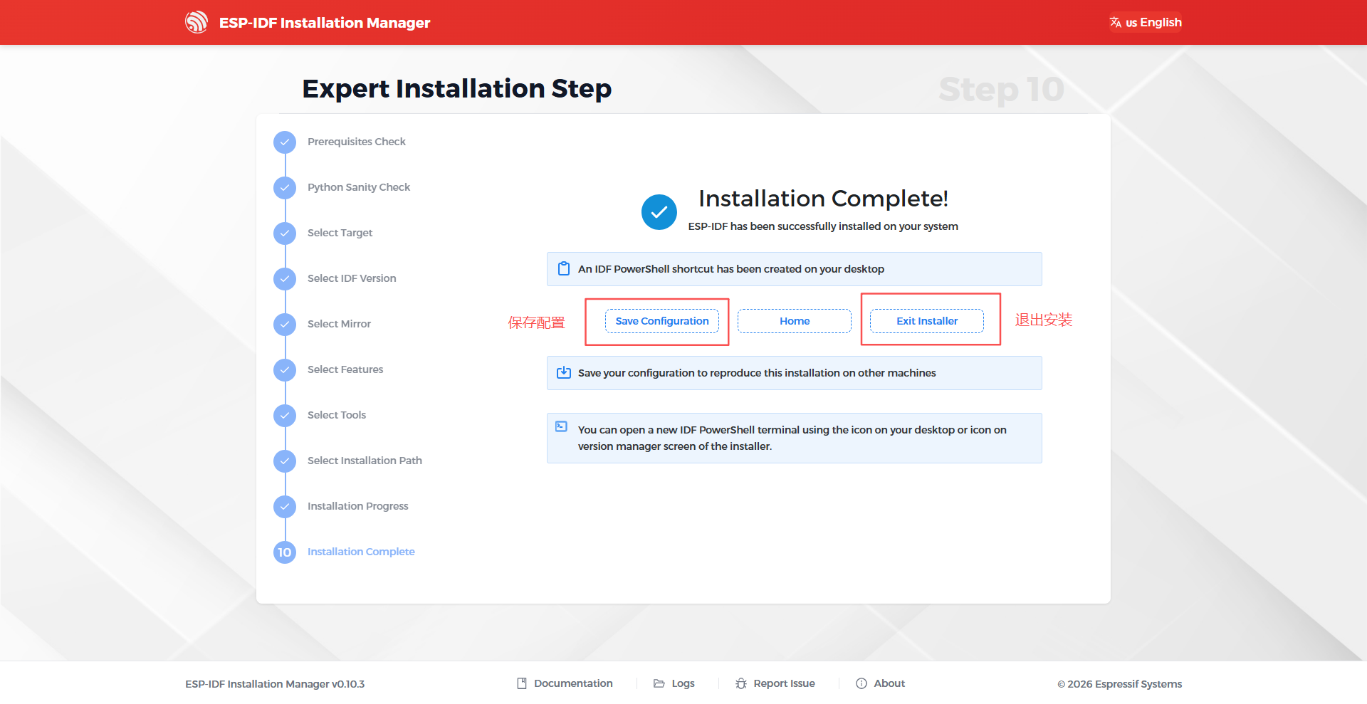The height and width of the screenshot is (704, 1367).
Task: Click the Espressif logo in the header
Action: point(197,22)
